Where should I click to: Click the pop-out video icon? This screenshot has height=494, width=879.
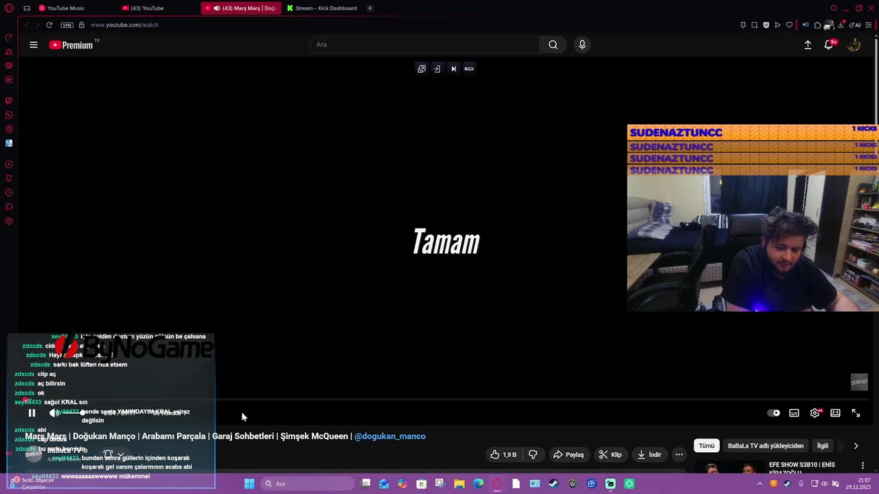422,69
